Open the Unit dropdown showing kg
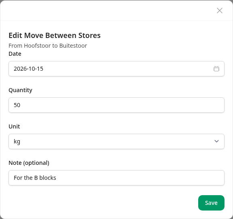 pos(116,141)
